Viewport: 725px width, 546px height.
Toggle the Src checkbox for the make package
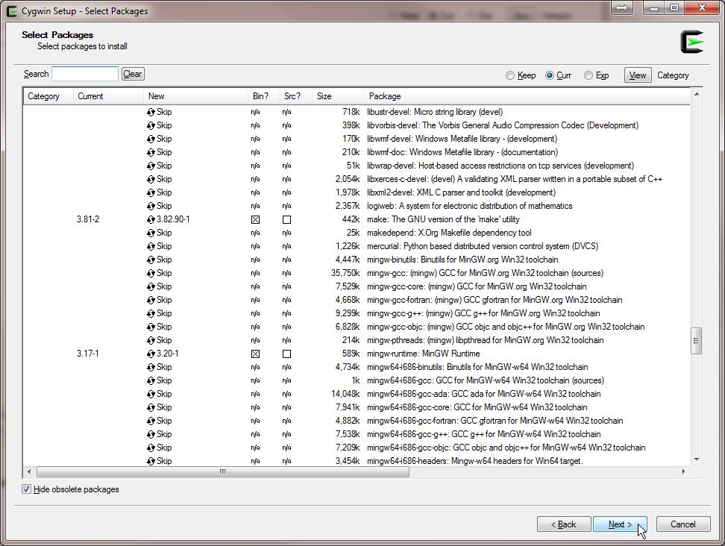coord(286,219)
